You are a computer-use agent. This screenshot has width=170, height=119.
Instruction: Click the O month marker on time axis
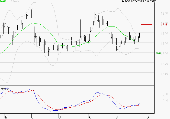coord(147,117)
